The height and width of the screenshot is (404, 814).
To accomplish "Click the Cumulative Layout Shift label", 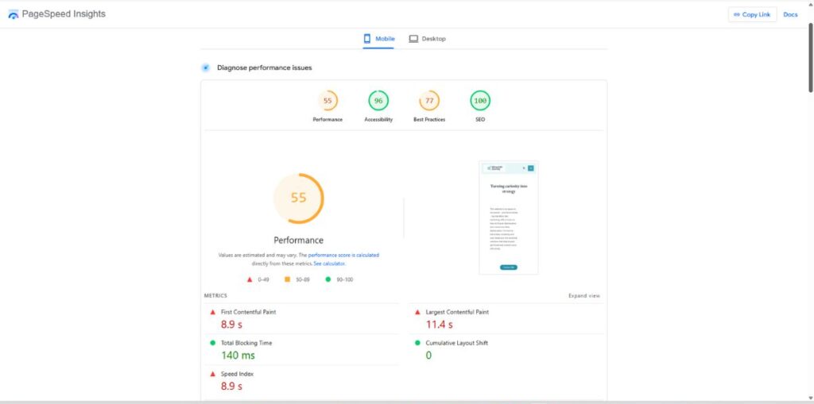I will 457,343.
